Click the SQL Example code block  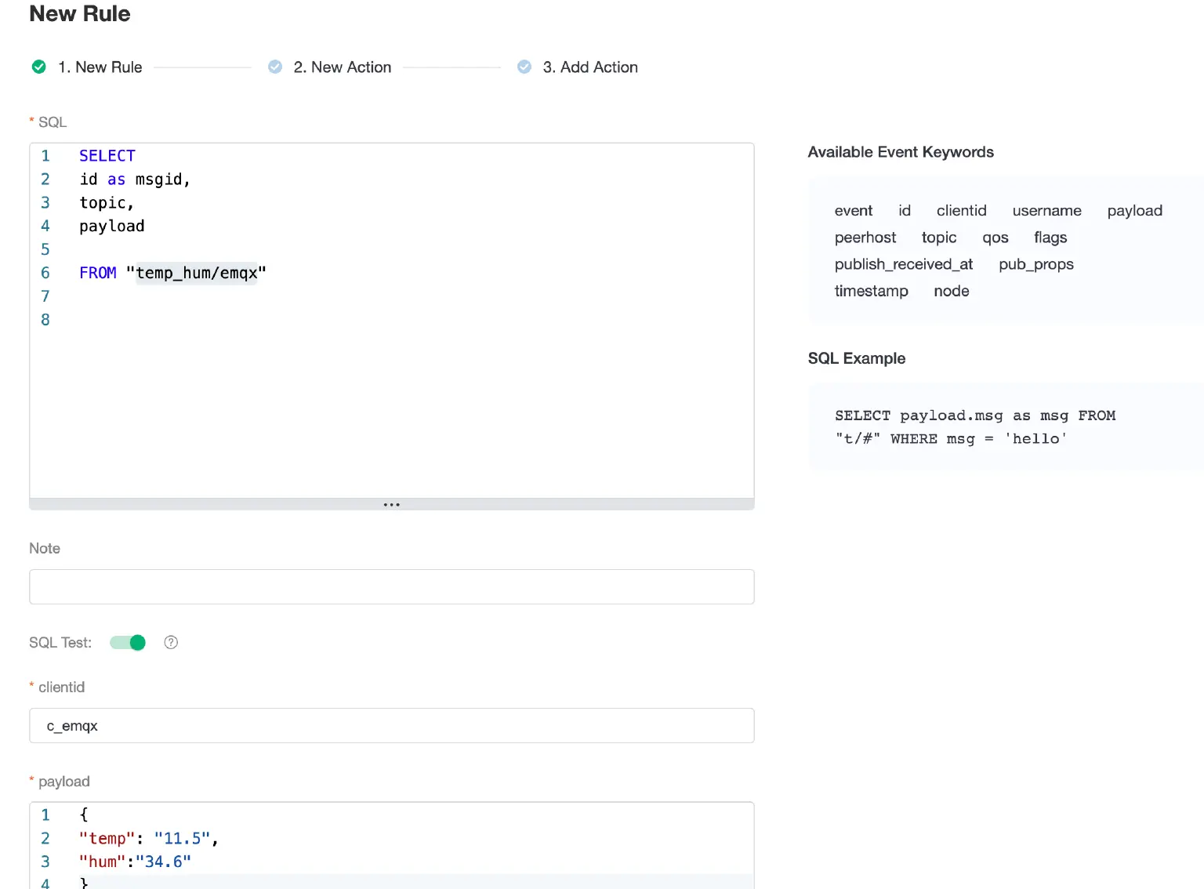coord(974,427)
